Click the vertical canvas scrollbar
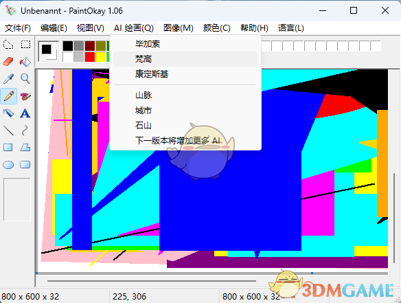The width and height of the screenshot is (401, 303). click(x=394, y=218)
